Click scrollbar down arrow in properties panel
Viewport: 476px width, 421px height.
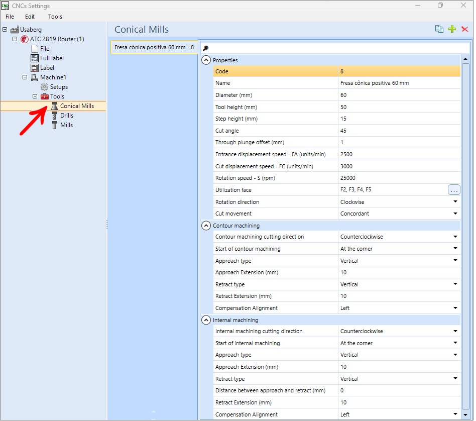[465, 415]
